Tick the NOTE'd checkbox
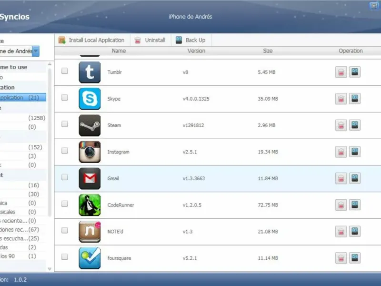 (65, 230)
